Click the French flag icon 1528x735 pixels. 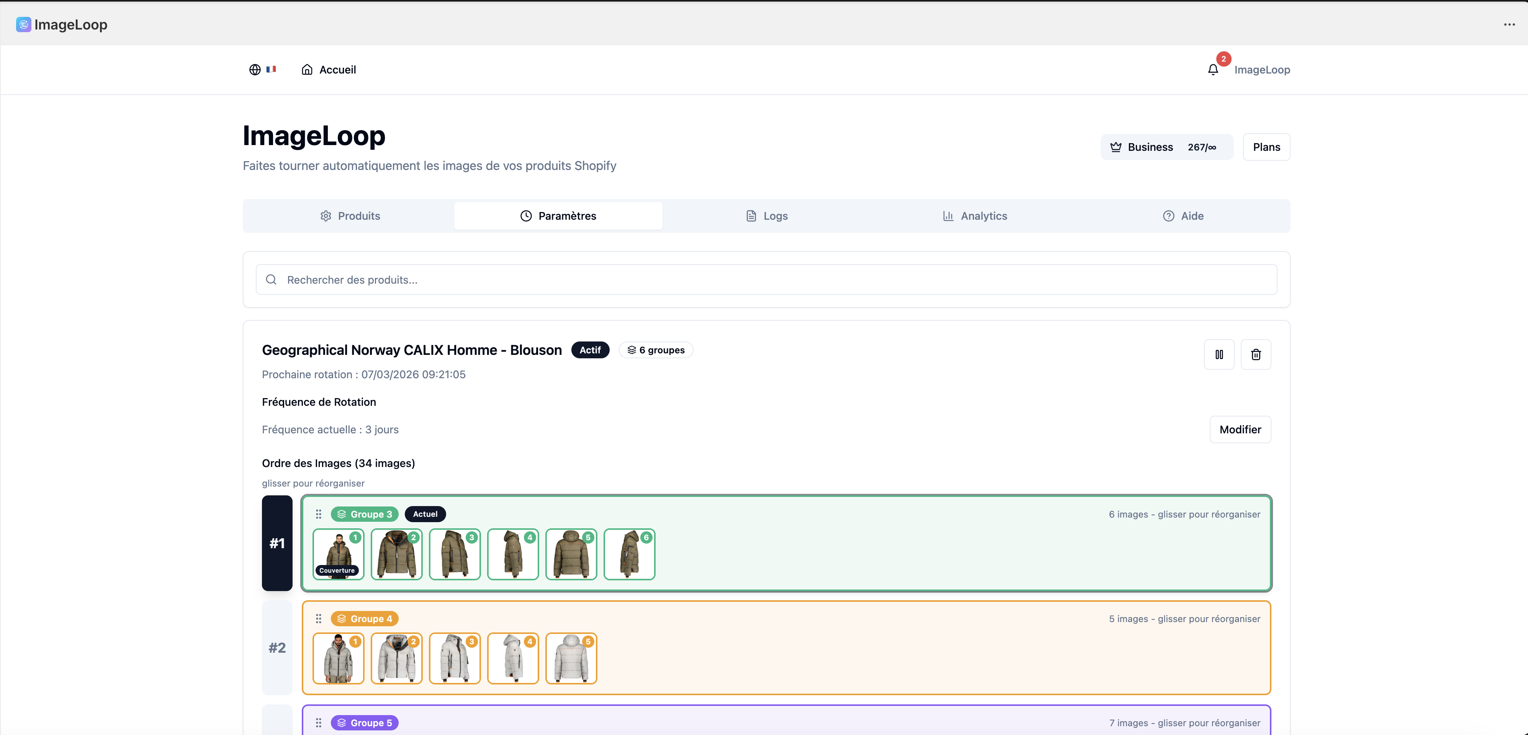point(271,69)
